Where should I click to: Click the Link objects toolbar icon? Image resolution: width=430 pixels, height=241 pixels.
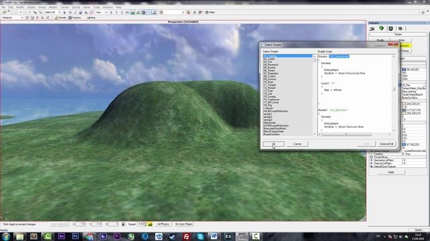pos(35,12)
